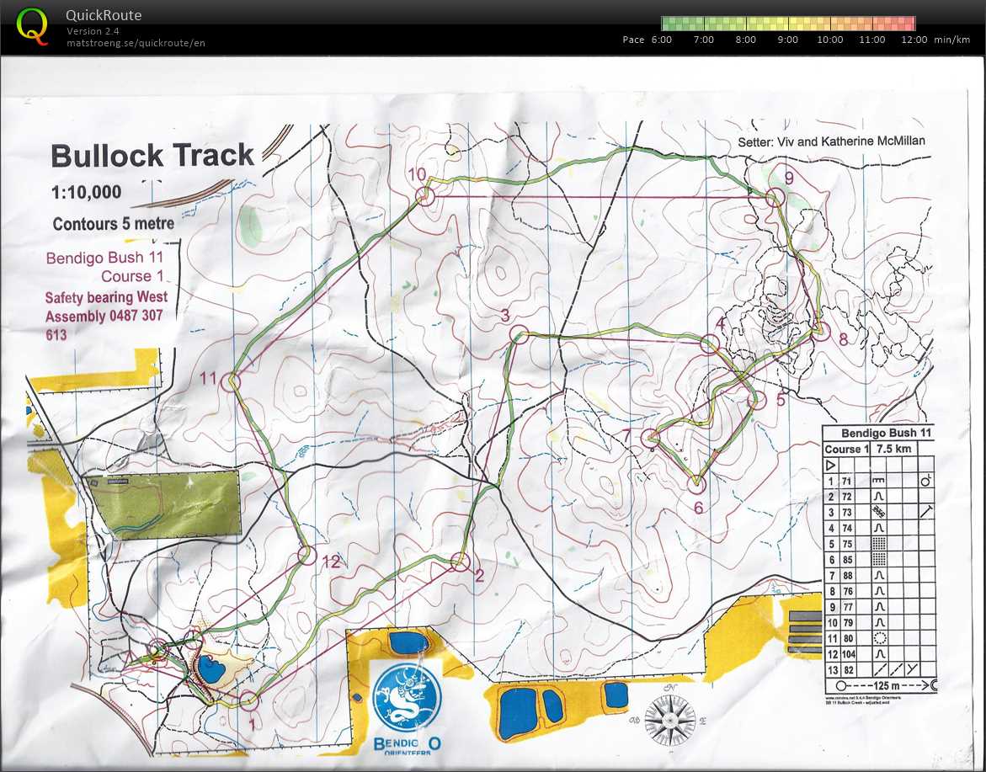The image size is (986, 772).
Task: Click the green end of pace color bar
Action: tap(671, 24)
